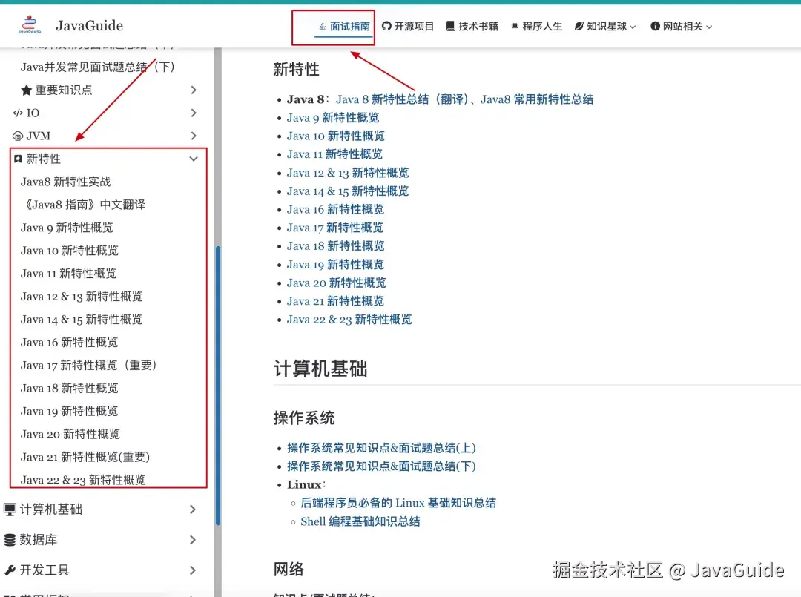Viewport: 801px width, 597px height.
Task: Expand the JVM section chevron
Action: (194, 136)
